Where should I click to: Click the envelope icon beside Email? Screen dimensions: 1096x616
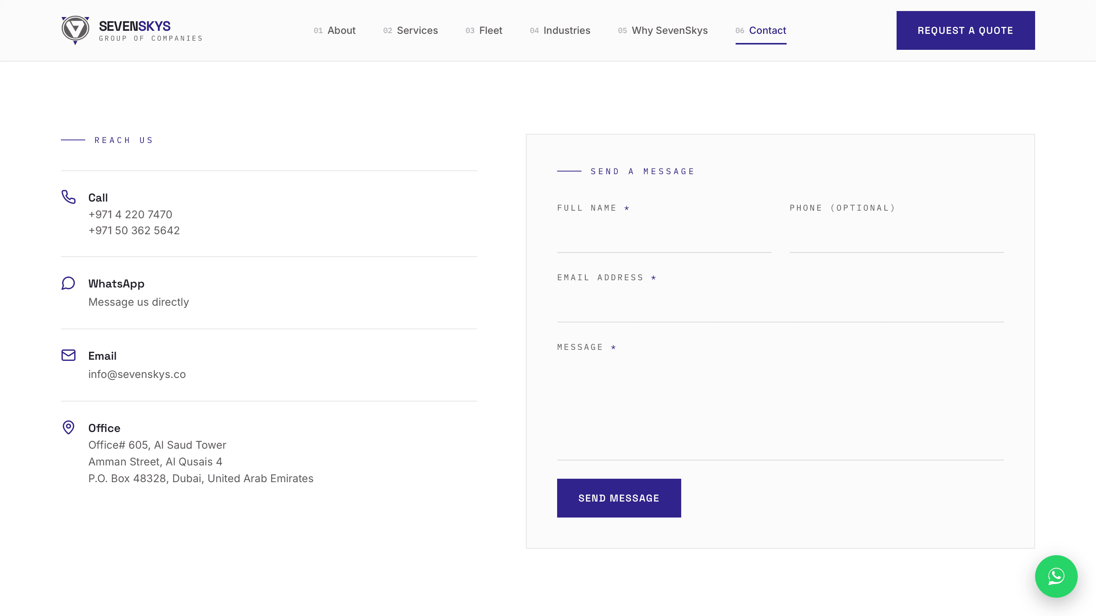68,355
